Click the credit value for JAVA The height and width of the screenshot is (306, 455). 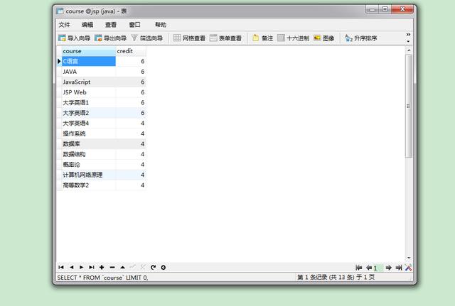pyautogui.click(x=131, y=72)
